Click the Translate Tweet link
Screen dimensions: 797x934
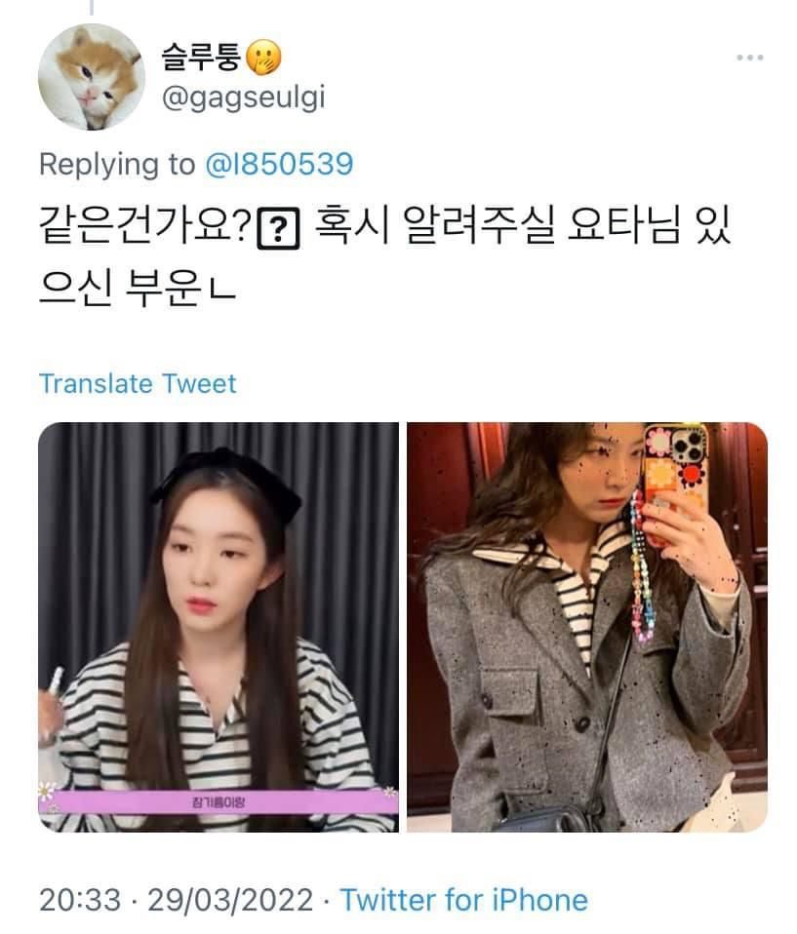coord(138,383)
